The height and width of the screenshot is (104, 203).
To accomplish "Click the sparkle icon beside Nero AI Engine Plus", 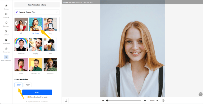I will click(x=17, y=12).
